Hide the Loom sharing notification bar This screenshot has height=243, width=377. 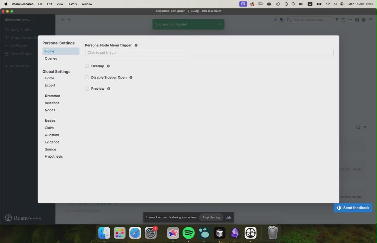pyautogui.click(x=229, y=217)
